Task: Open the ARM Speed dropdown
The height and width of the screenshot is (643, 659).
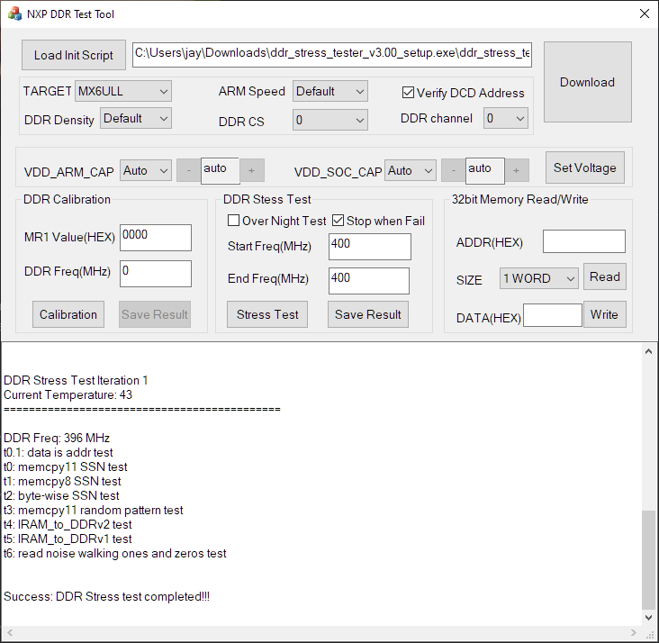Action: coord(329,91)
